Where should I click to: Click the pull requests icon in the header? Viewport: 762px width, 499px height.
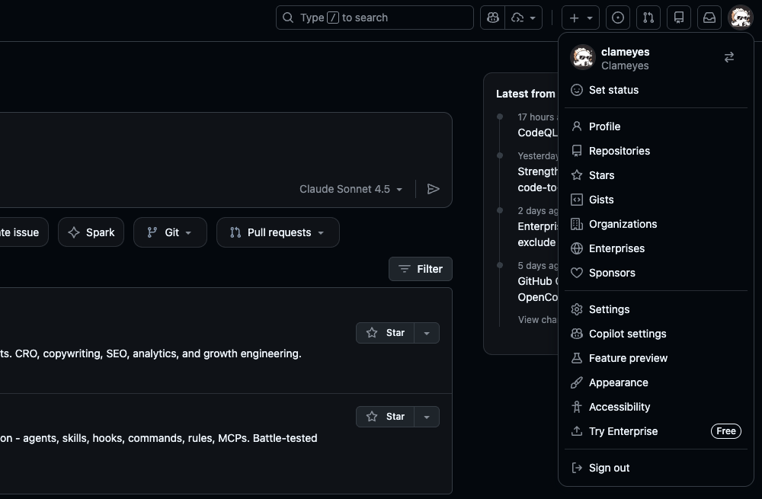648,17
